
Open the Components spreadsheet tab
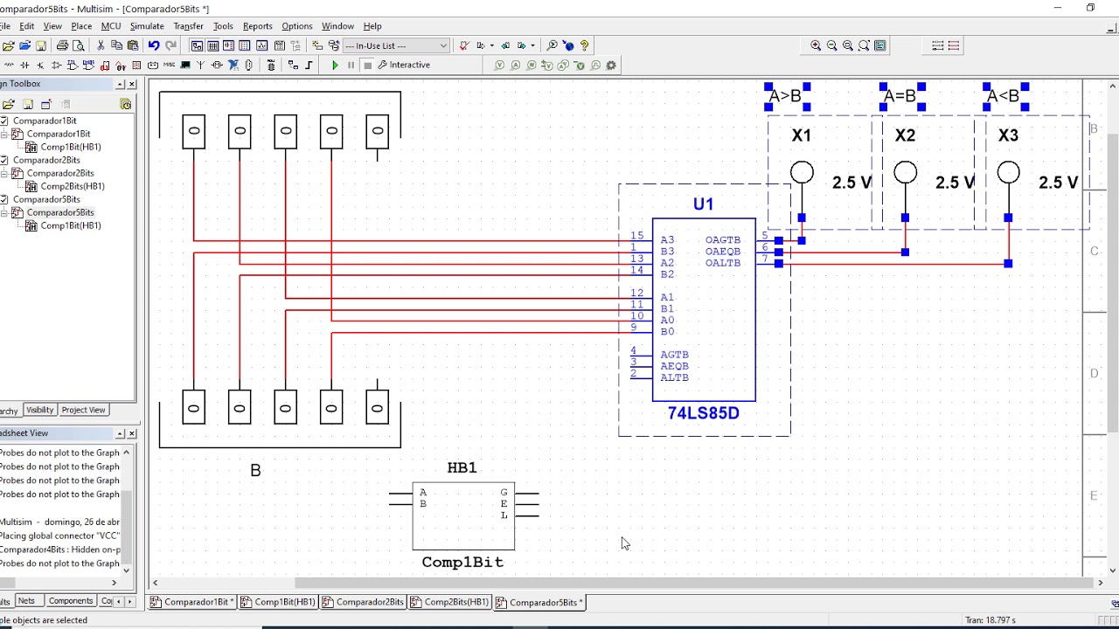pos(70,601)
